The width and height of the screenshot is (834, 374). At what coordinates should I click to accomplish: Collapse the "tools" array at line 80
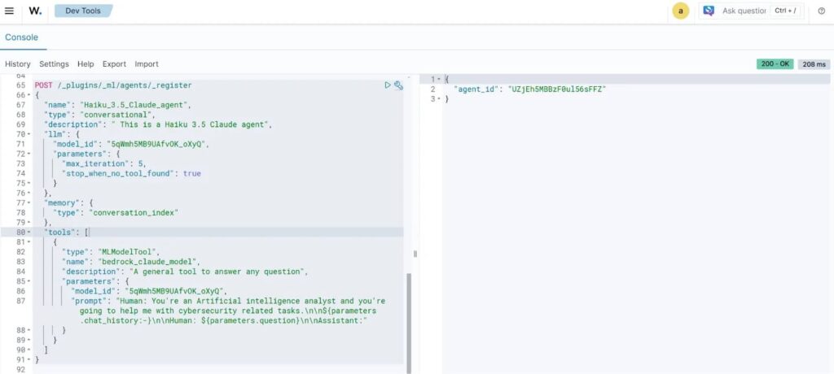(27, 232)
